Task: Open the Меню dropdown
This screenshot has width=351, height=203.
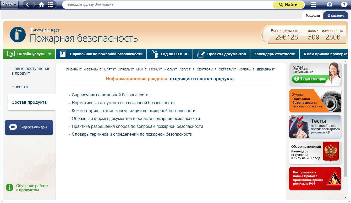Action: [x=9, y=4]
